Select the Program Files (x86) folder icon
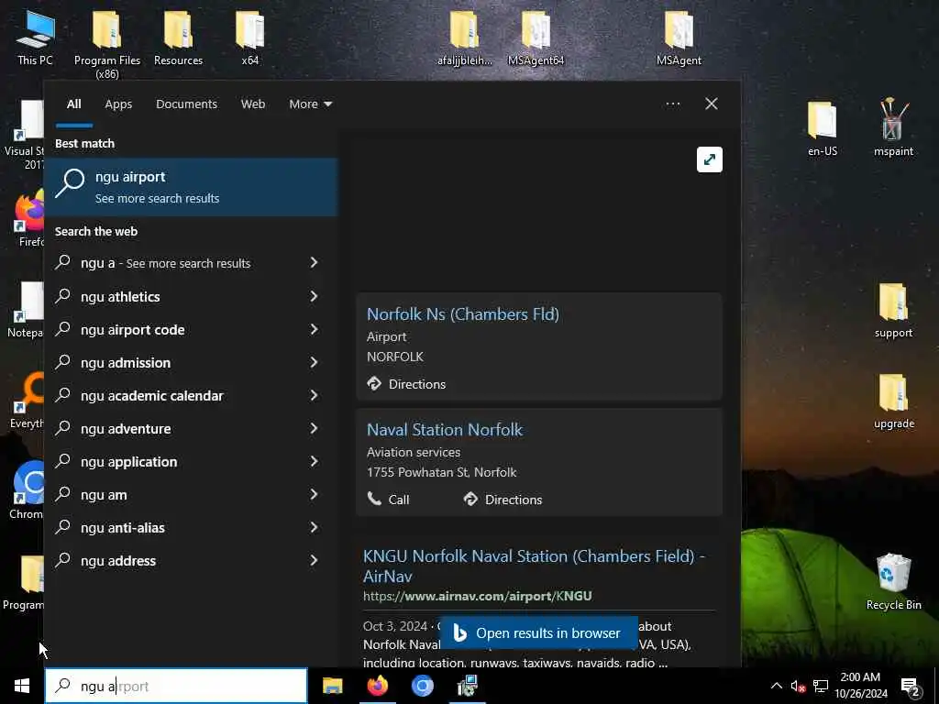The image size is (939, 704). (107, 45)
